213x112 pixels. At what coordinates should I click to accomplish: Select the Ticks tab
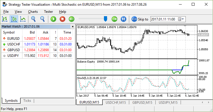(x=27, y=101)
